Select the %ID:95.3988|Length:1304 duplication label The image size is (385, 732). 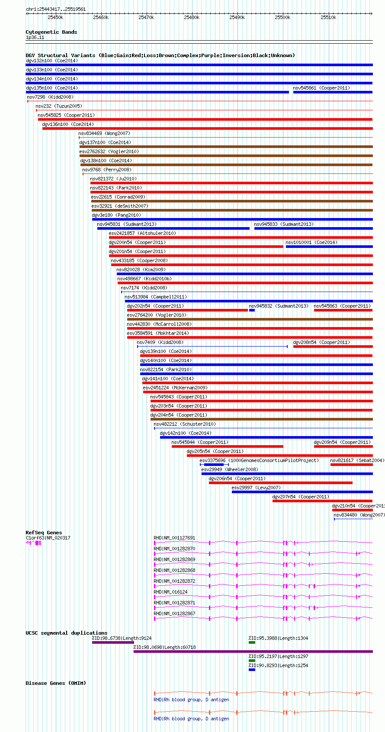click(278, 638)
